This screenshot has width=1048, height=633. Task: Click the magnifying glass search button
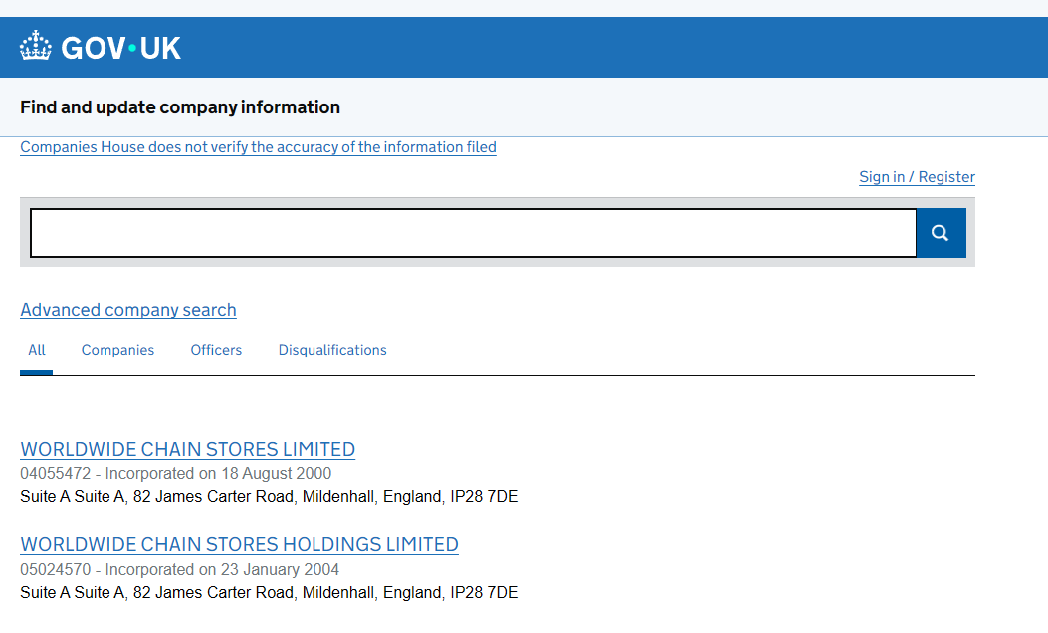click(941, 233)
